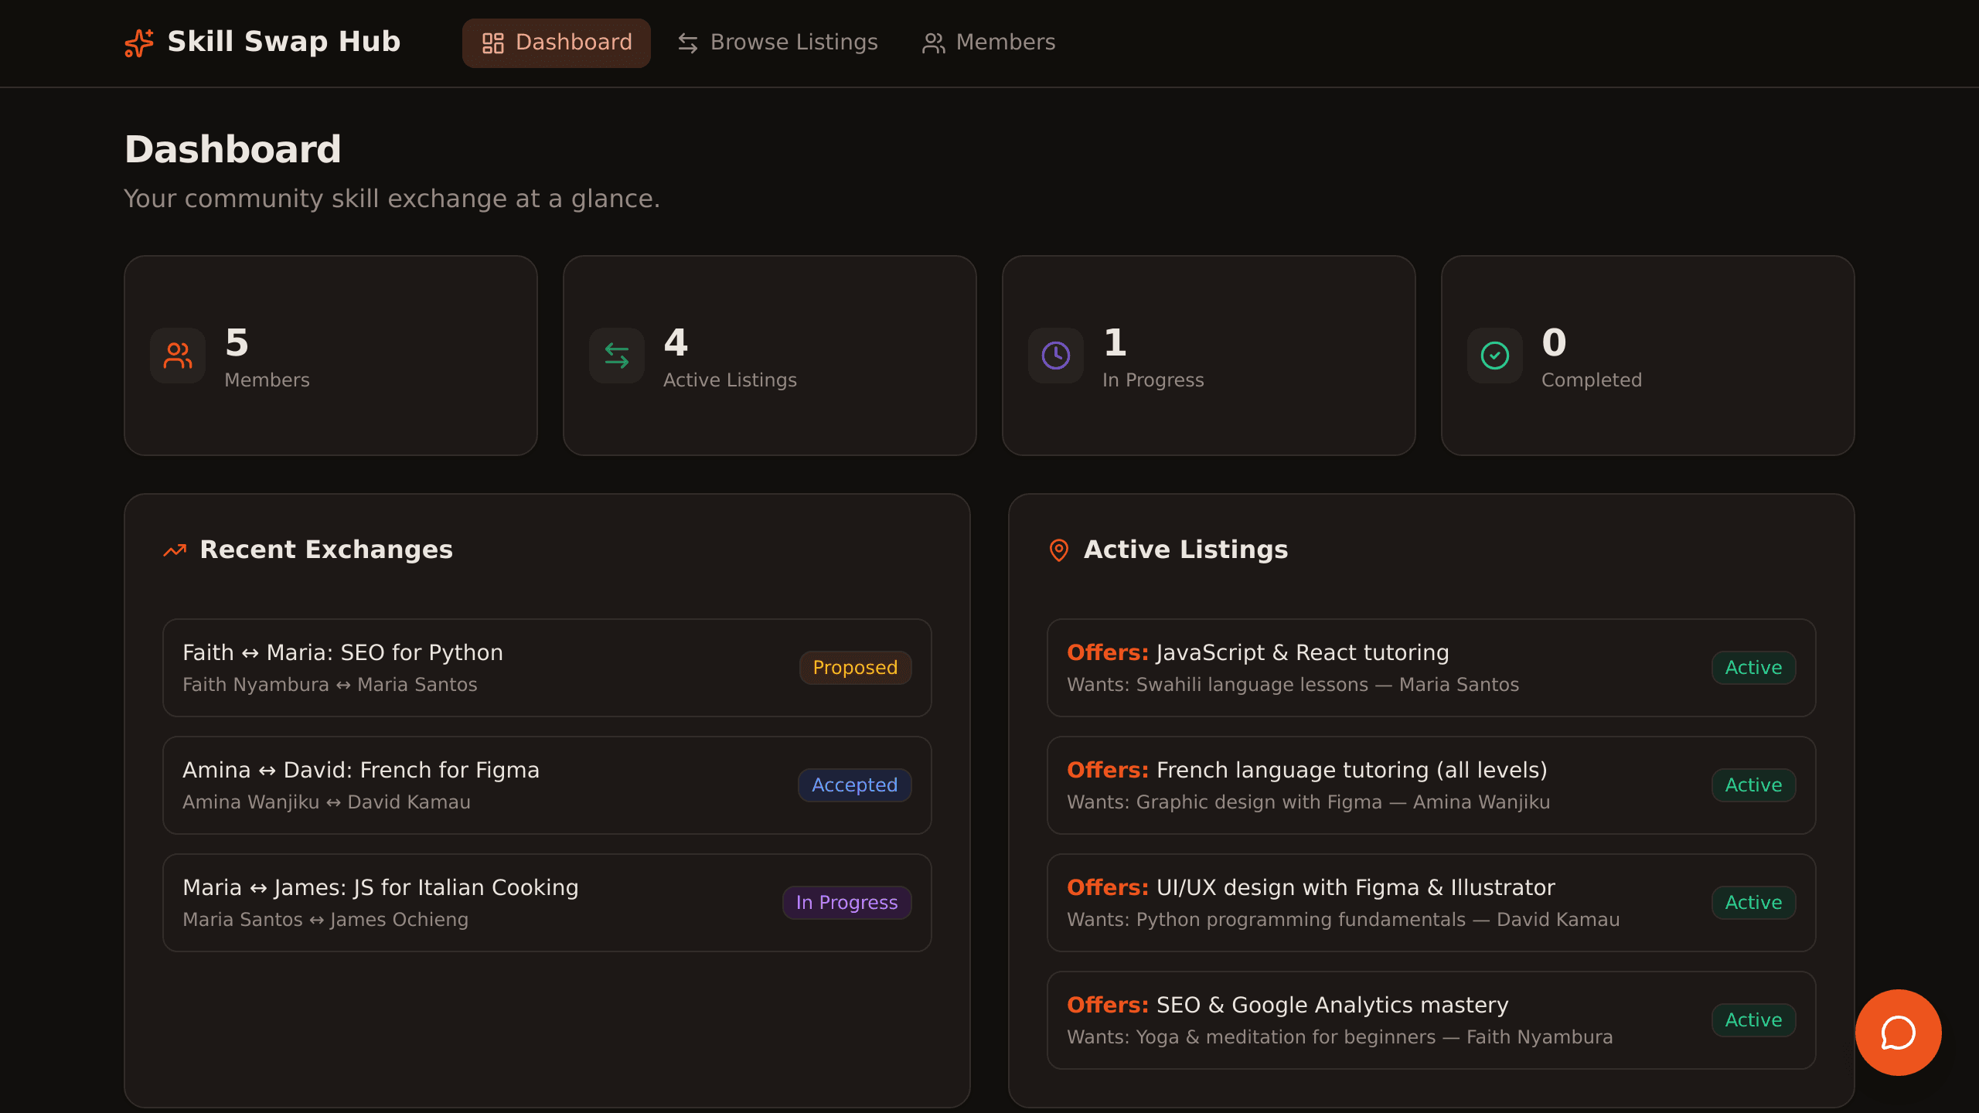
Task: Open the Dashboard tab
Action: (x=557, y=43)
